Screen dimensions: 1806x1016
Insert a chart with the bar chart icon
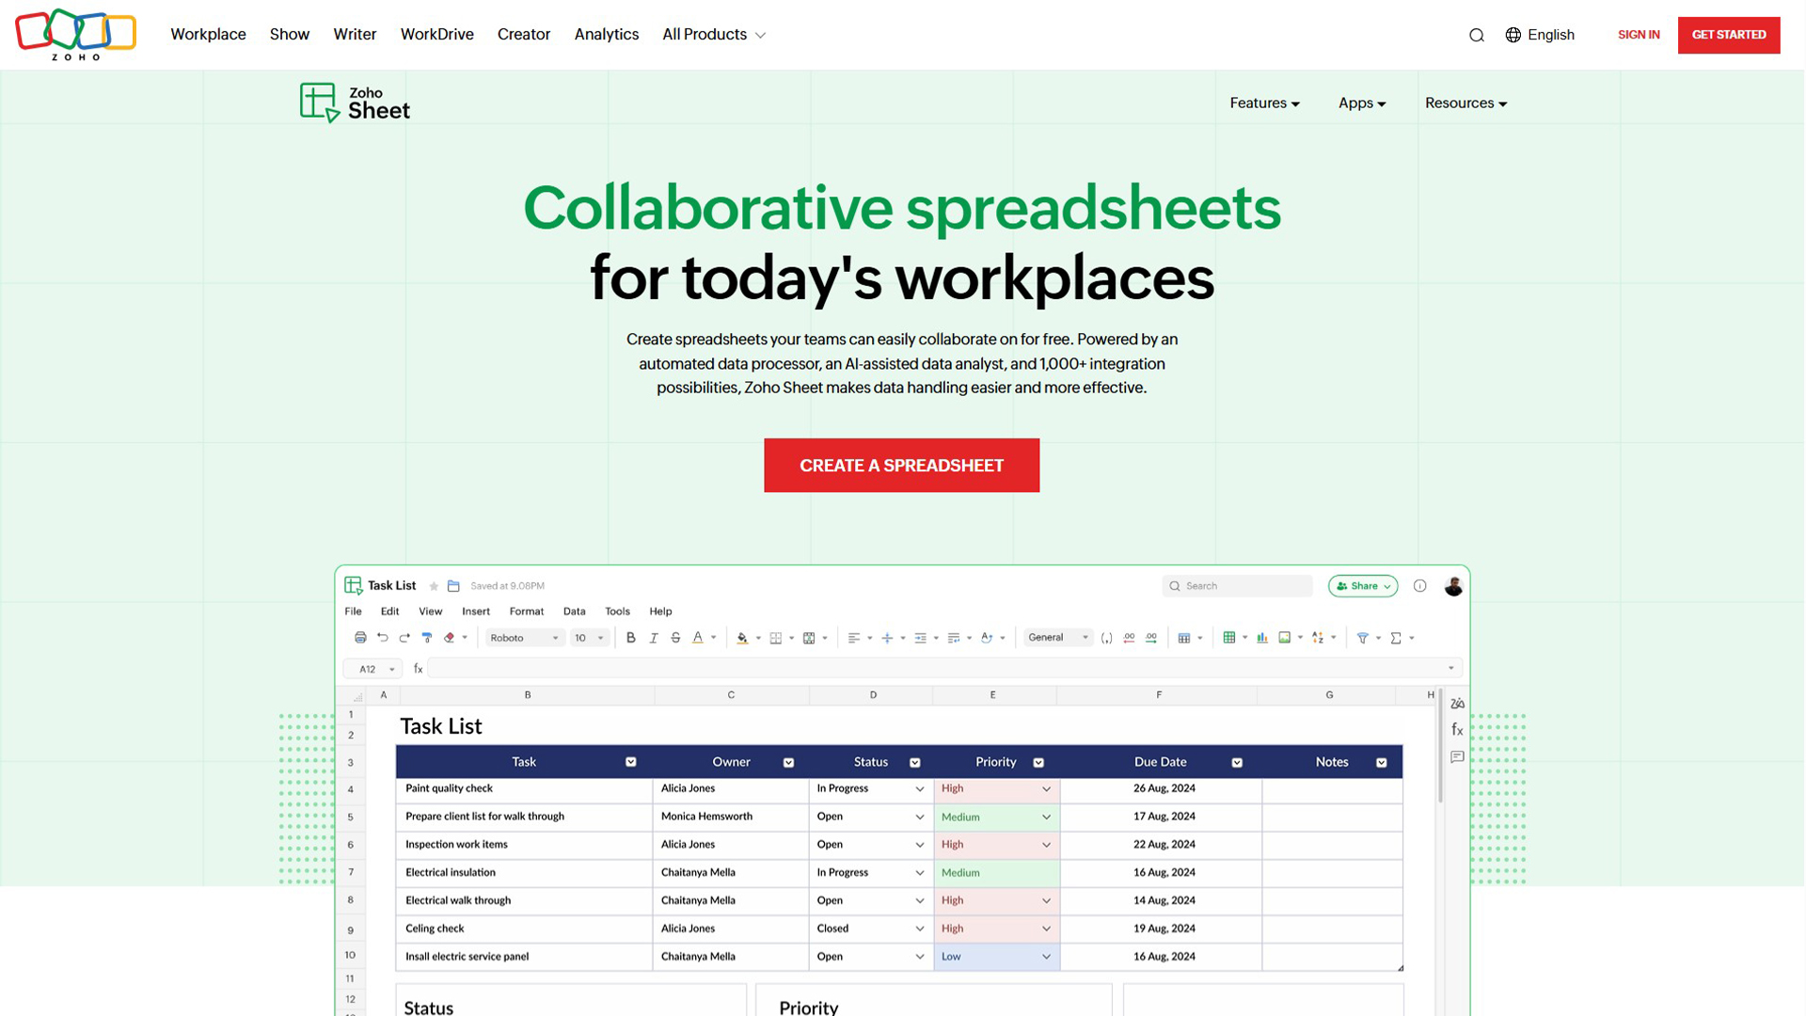click(1262, 638)
